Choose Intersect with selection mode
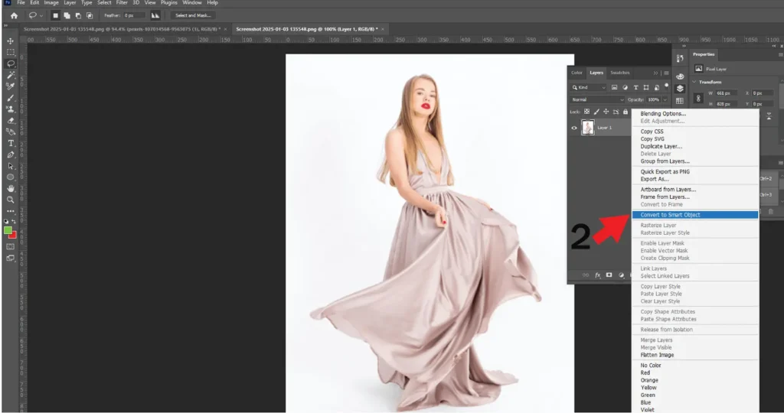The width and height of the screenshot is (784, 413). coord(90,15)
